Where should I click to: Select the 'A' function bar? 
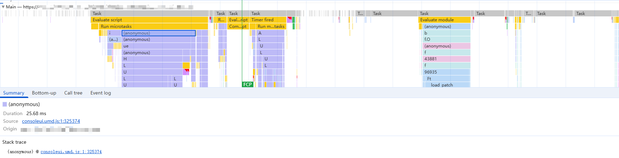[x=271, y=33]
